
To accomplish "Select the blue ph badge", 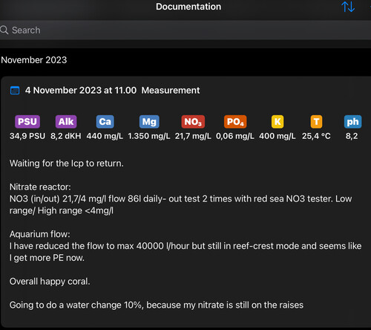I will tap(352, 122).
